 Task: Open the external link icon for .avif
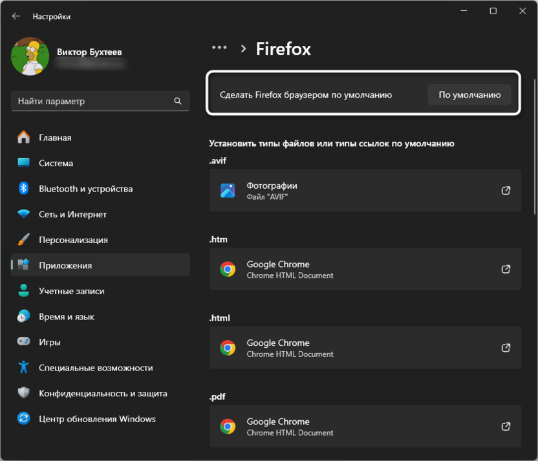tap(506, 191)
